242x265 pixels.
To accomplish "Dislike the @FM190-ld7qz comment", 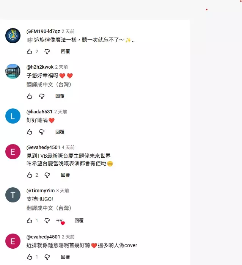I will pyautogui.click(x=47, y=52).
